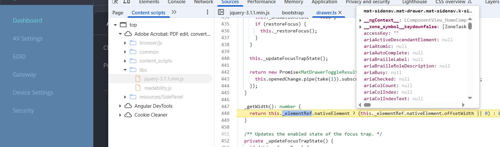Select the Content scripts navigator tab

(149, 13)
